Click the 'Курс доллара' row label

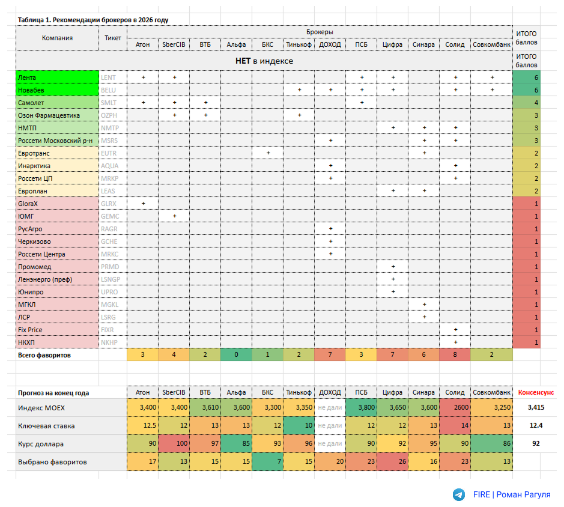coord(71,444)
